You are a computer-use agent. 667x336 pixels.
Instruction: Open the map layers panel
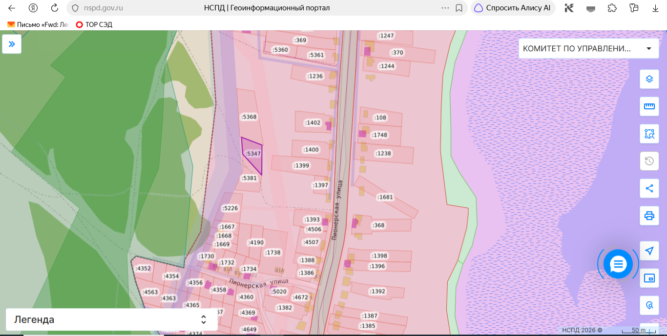coord(649,79)
